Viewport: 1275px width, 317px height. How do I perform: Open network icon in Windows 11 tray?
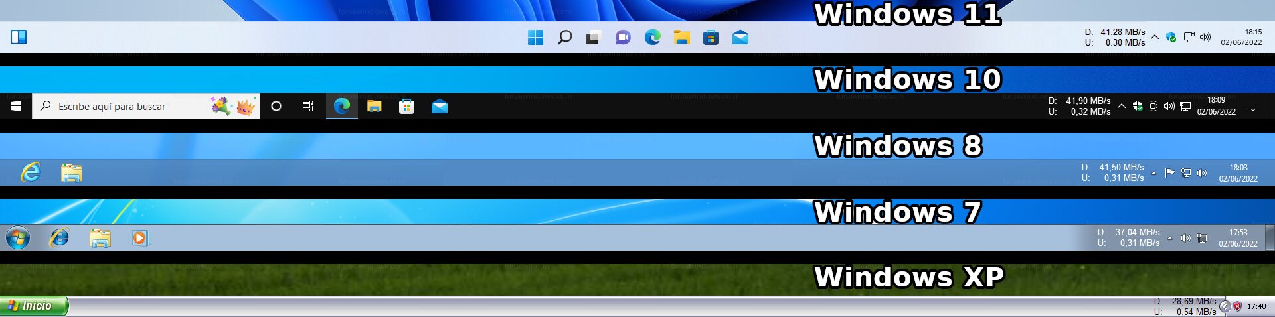(1189, 38)
